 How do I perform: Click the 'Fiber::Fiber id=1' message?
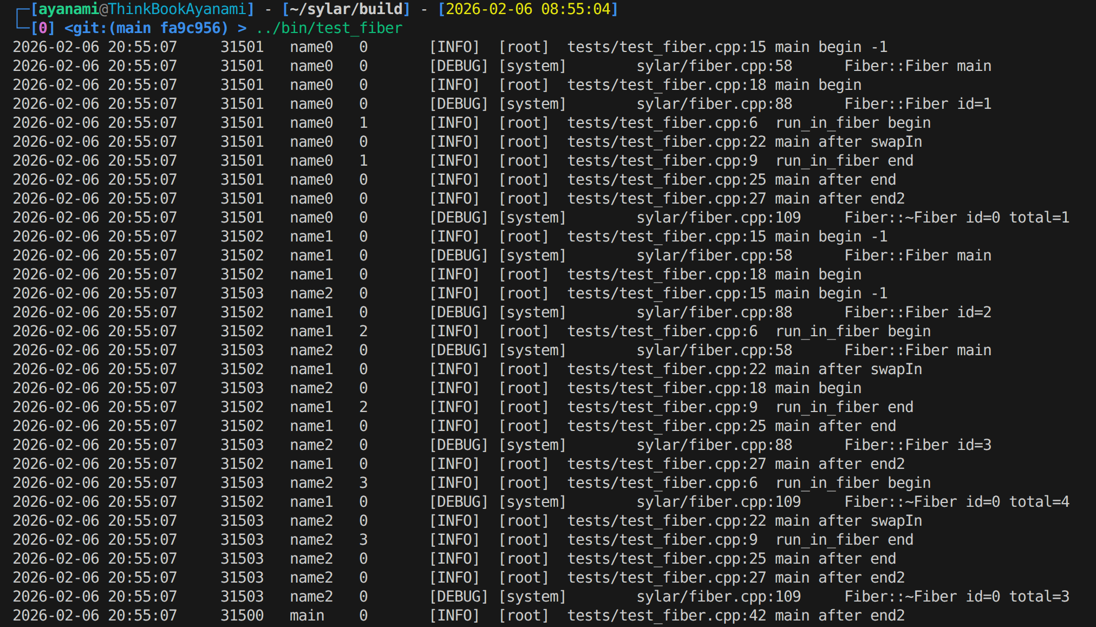point(917,104)
